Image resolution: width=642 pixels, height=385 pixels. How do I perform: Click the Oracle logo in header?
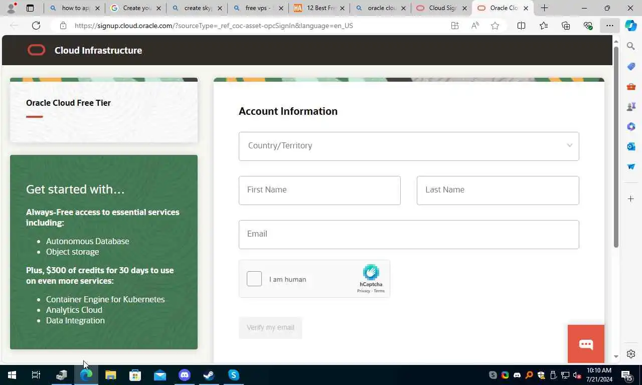[36, 50]
